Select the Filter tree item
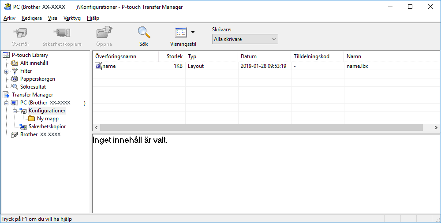This screenshot has height=223, width=441. coord(26,71)
